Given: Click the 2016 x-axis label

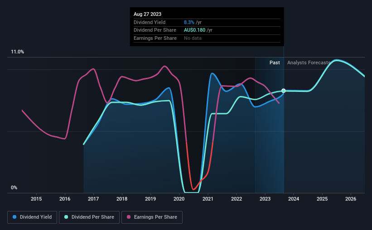Looking at the screenshot, I should pyautogui.click(x=65, y=199).
